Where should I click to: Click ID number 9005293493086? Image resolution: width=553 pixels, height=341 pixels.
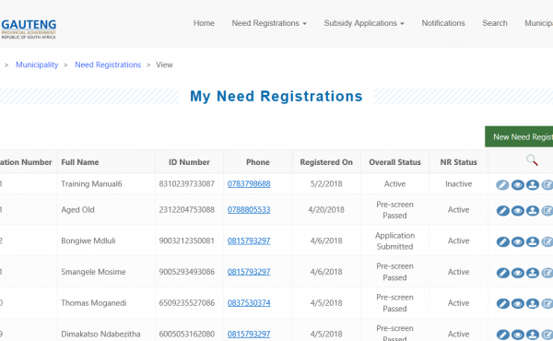(x=186, y=272)
